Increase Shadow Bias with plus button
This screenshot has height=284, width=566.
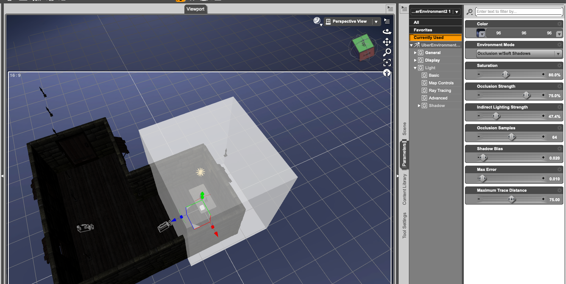click(x=543, y=158)
